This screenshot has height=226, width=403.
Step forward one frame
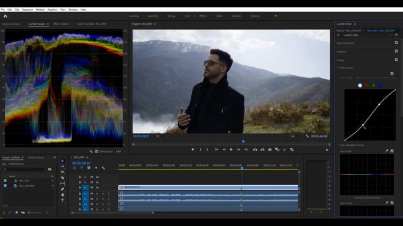click(239, 149)
